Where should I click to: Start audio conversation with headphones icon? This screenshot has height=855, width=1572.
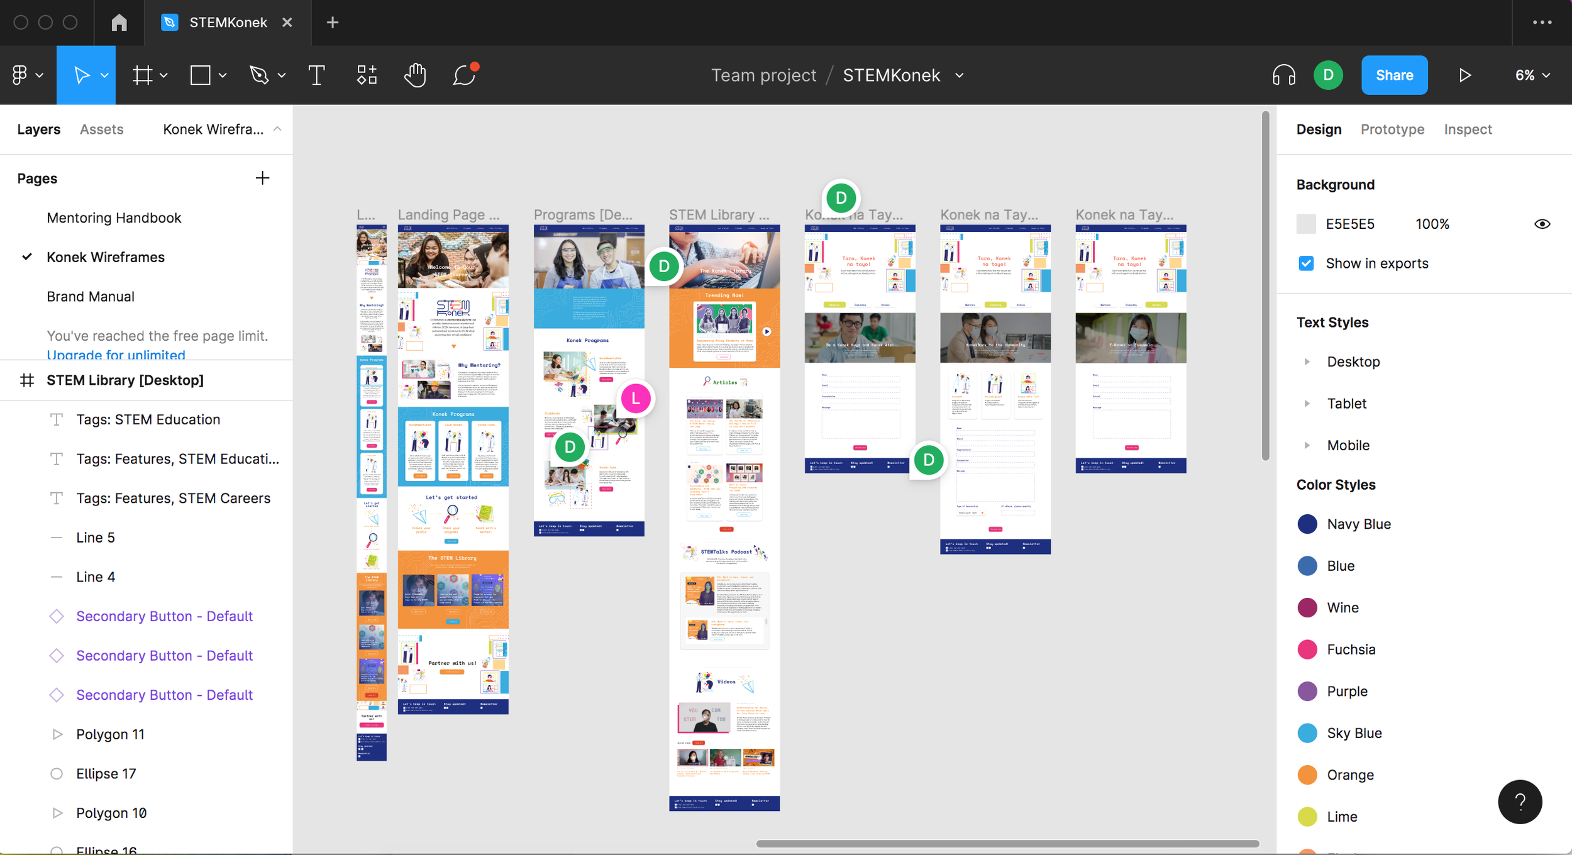pos(1283,75)
